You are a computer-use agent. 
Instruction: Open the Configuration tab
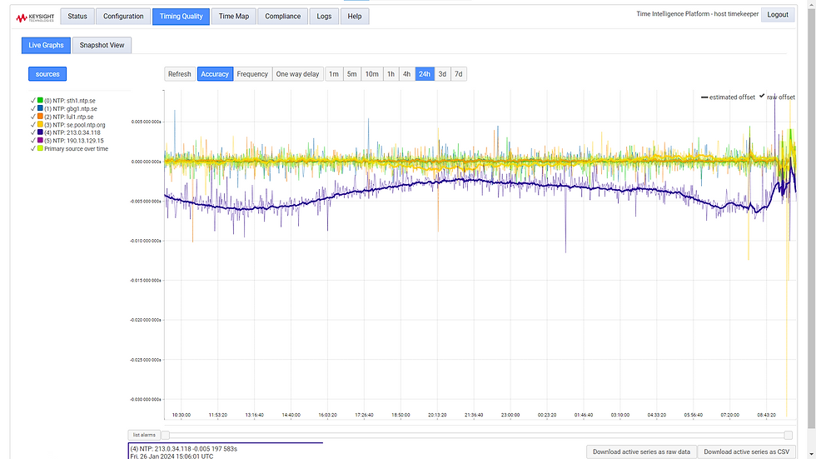(x=123, y=16)
